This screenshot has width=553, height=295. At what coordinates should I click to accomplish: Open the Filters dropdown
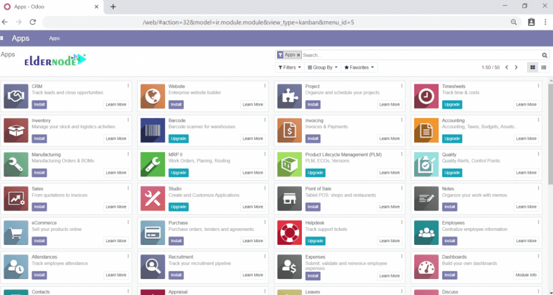(x=289, y=67)
